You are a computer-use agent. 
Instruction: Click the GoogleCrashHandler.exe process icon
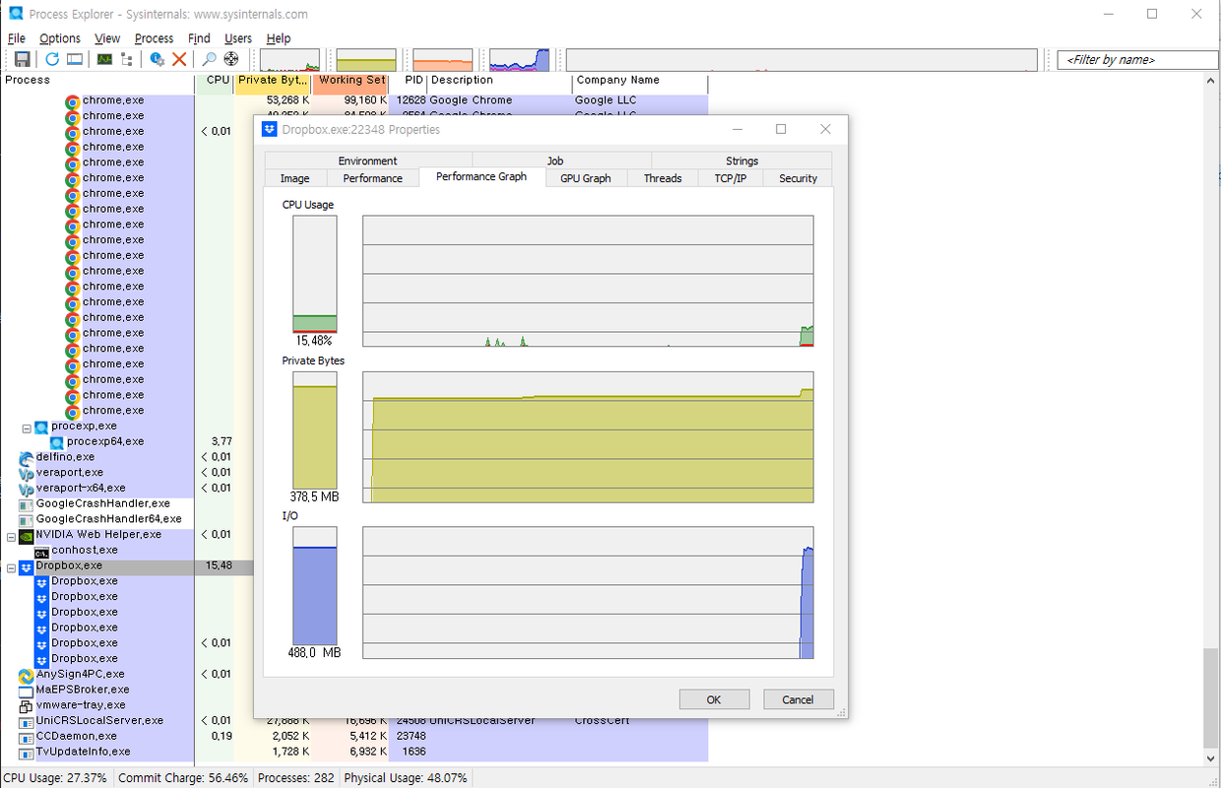coord(27,504)
